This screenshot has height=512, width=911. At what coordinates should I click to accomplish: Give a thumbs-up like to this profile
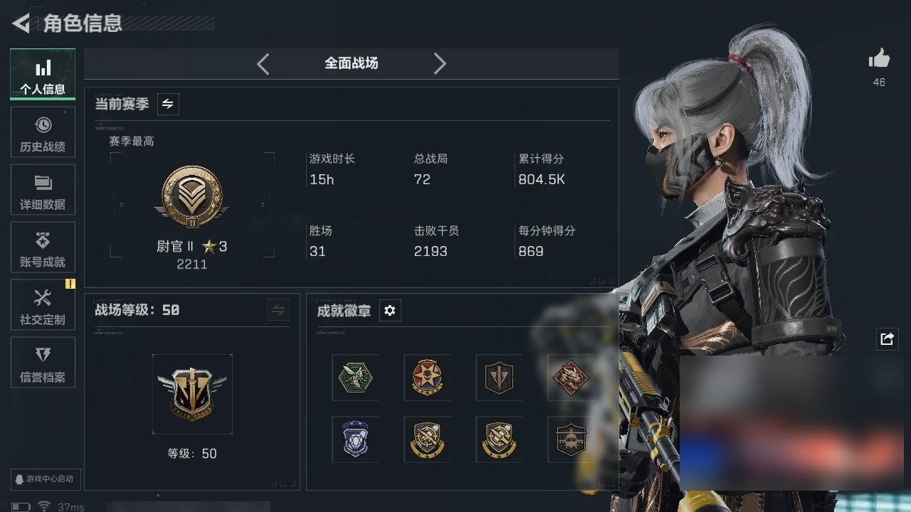879,59
